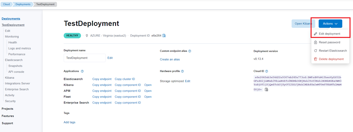Open Features in the sidebar
353x132 pixels.
pos(8,116)
